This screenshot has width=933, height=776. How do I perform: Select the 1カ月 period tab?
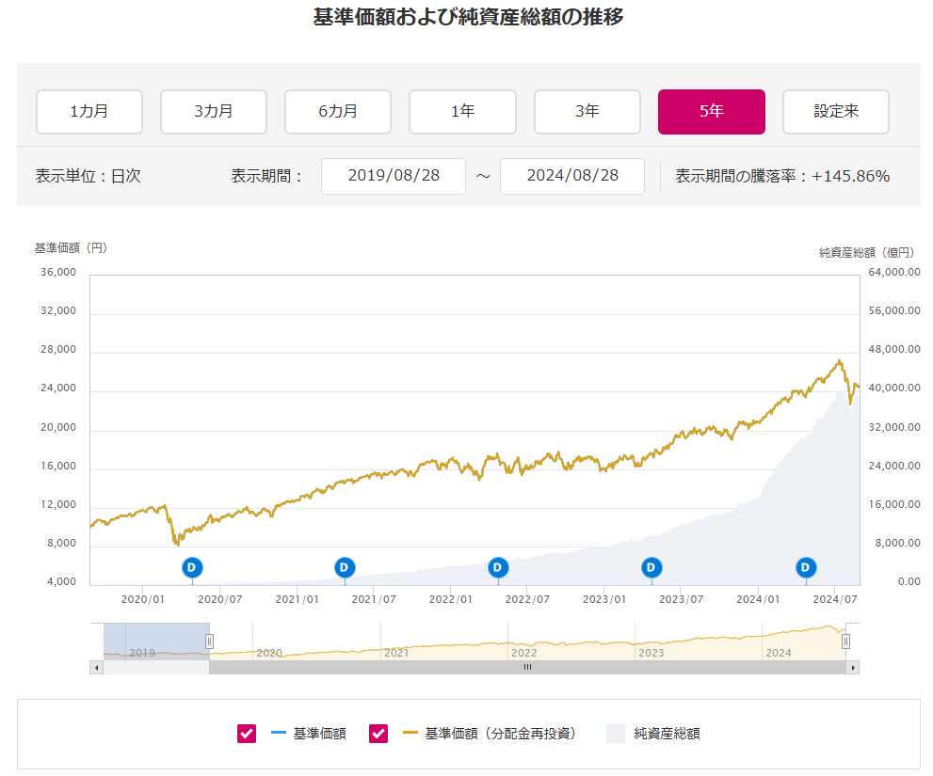[x=89, y=112]
